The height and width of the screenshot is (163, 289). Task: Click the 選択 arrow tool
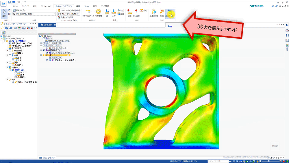coord(4,13)
